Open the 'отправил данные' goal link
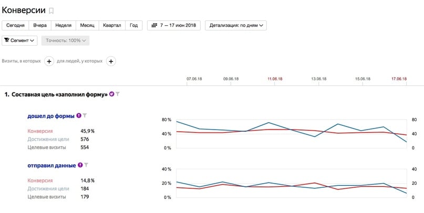The image size is (424, 213). pyautogui.click(x=51, y=165)
